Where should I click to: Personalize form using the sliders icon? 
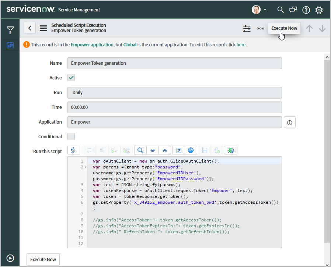point(247,28)
